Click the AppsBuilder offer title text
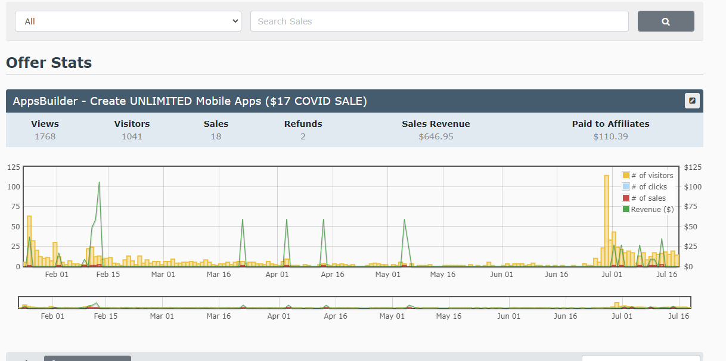726x361 pixels. pyautogui.click(x=190, y=101)
